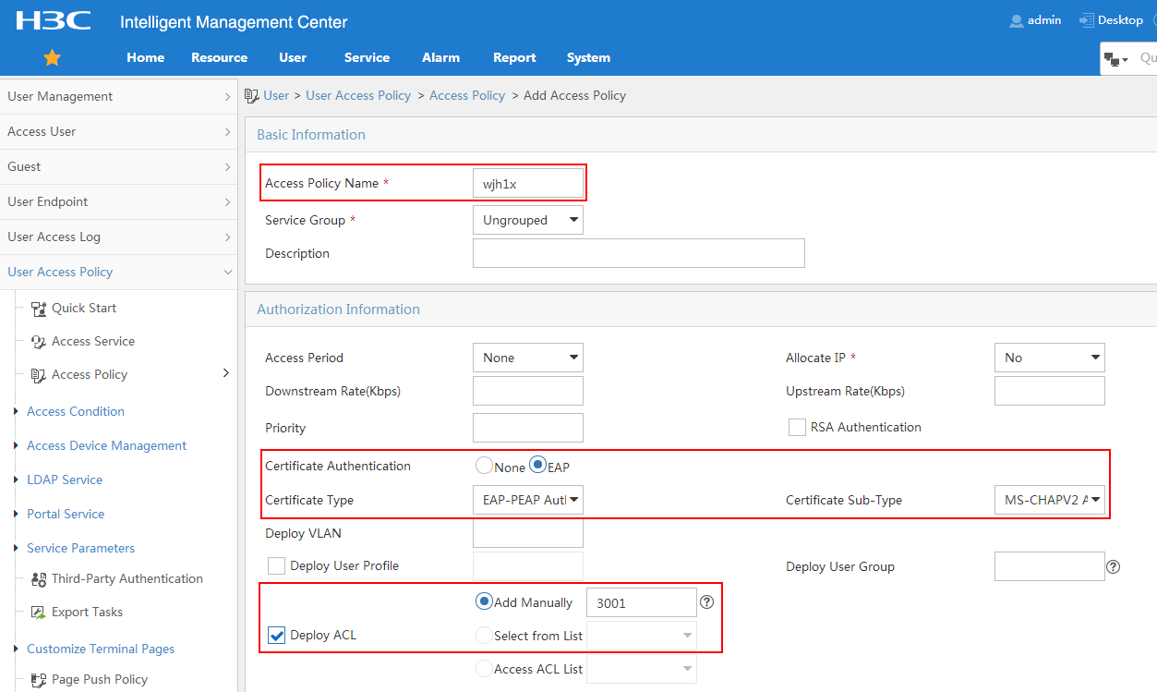Screen dimensions: 1157x692
Task: Click Deploy VLAN input field
Action: (x=528, y=533)
